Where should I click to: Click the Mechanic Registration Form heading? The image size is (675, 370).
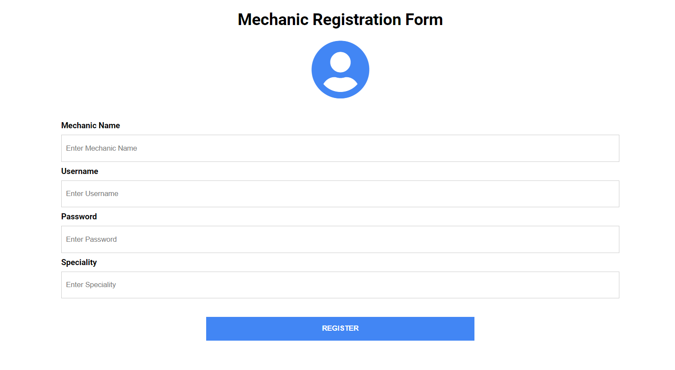[340, 19]
